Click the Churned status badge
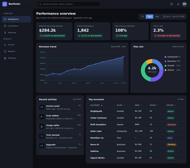Image resolution: width=190 pixels, height=168 pixels. click(x=171, y=125)
